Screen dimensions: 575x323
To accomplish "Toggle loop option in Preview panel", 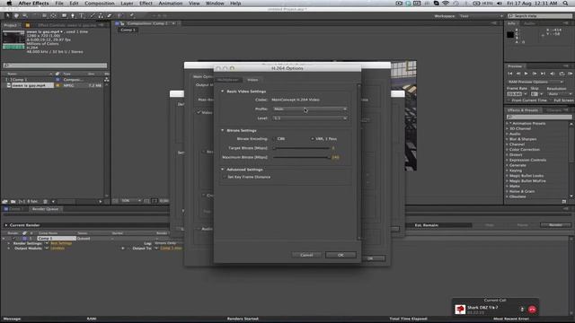I will (x=562, y=74).
